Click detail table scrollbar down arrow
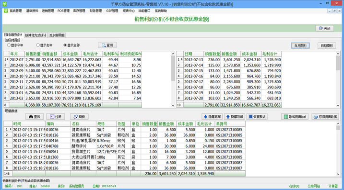Viewport: 344px width, 190px height. pos(338,174)
